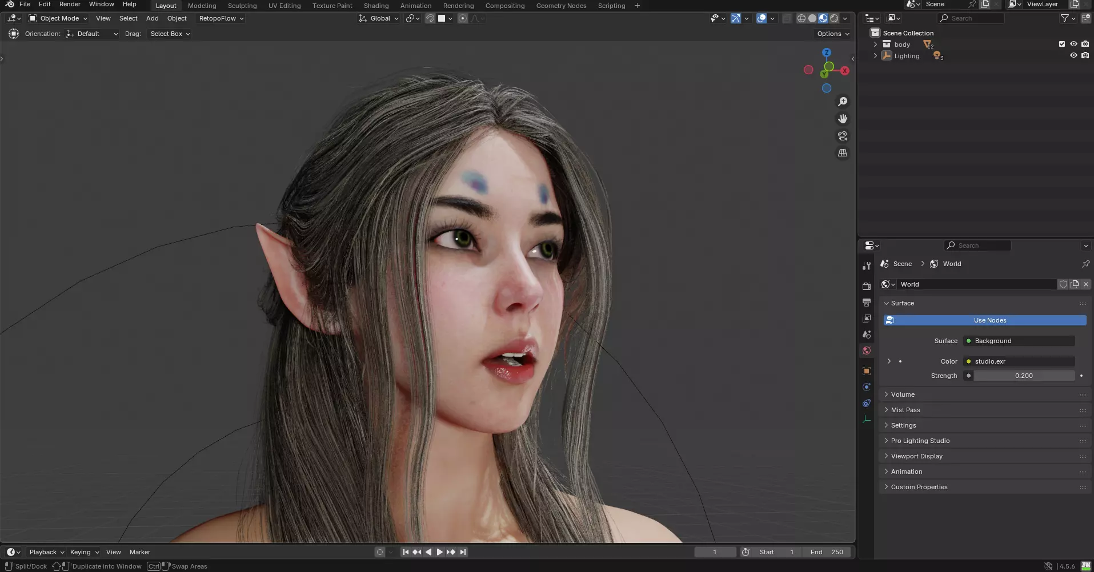Screen dimensions: 1094x572
Task: Toggle X-ray mode button
Action: pyautogui.click(x=787, y=18)
